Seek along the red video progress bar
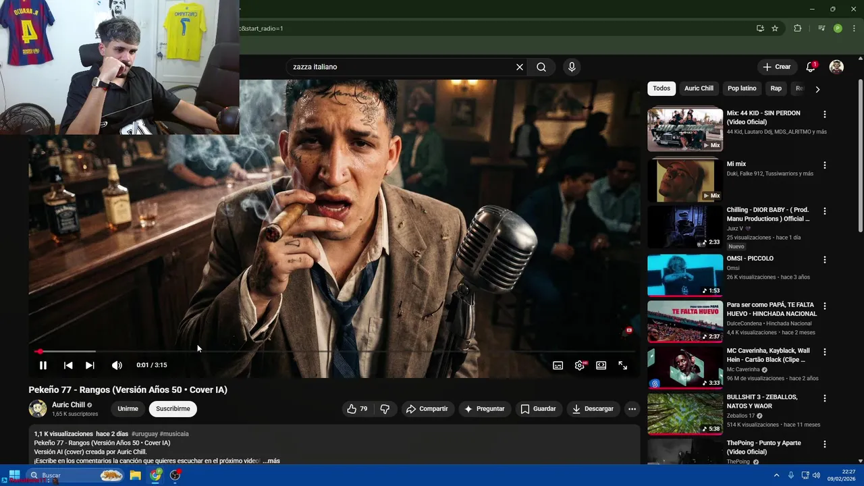The width and height of the screenshot is (864, 486). tap(334, 352)
